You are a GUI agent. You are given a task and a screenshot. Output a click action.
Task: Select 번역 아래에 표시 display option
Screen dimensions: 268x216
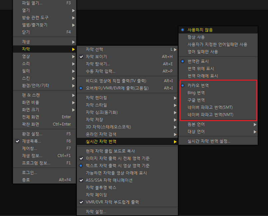coord(218,76)
